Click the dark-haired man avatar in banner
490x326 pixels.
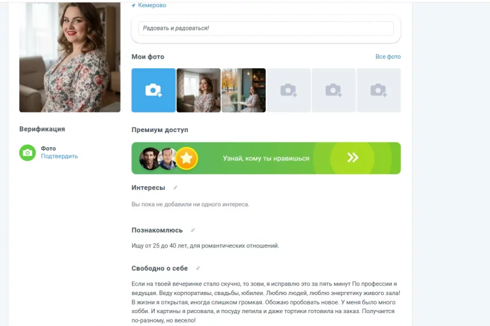point(150,158)
